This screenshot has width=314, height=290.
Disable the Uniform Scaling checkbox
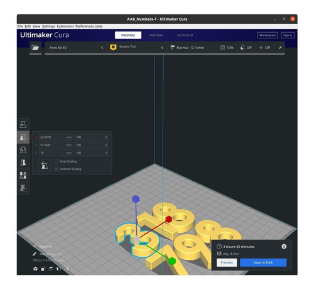pyautogui.click(x=57, y=169)
